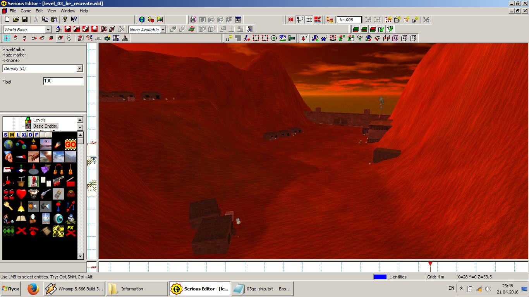Select the revolver weapon entity icon
This screenshot has width=529, height=297.
pos(45,193)
